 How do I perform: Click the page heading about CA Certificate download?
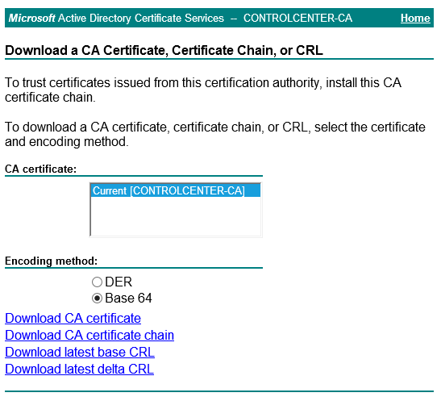pyautogui.click(x=164, y=50)
